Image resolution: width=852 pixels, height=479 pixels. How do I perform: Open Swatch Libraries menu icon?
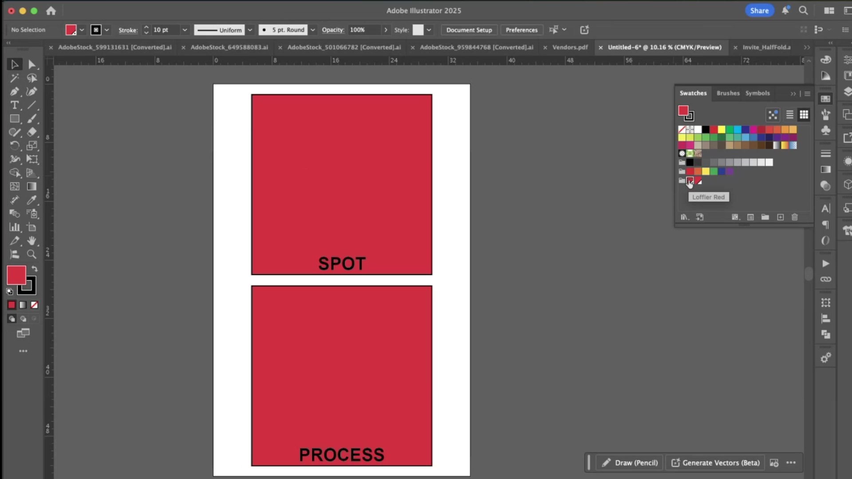(685, 217)
